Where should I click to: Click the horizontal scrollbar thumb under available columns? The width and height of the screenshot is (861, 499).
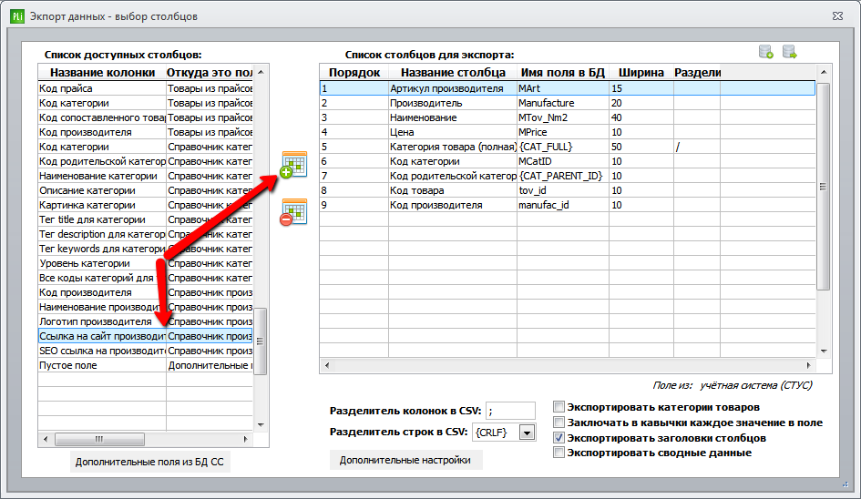pos(99,439)
